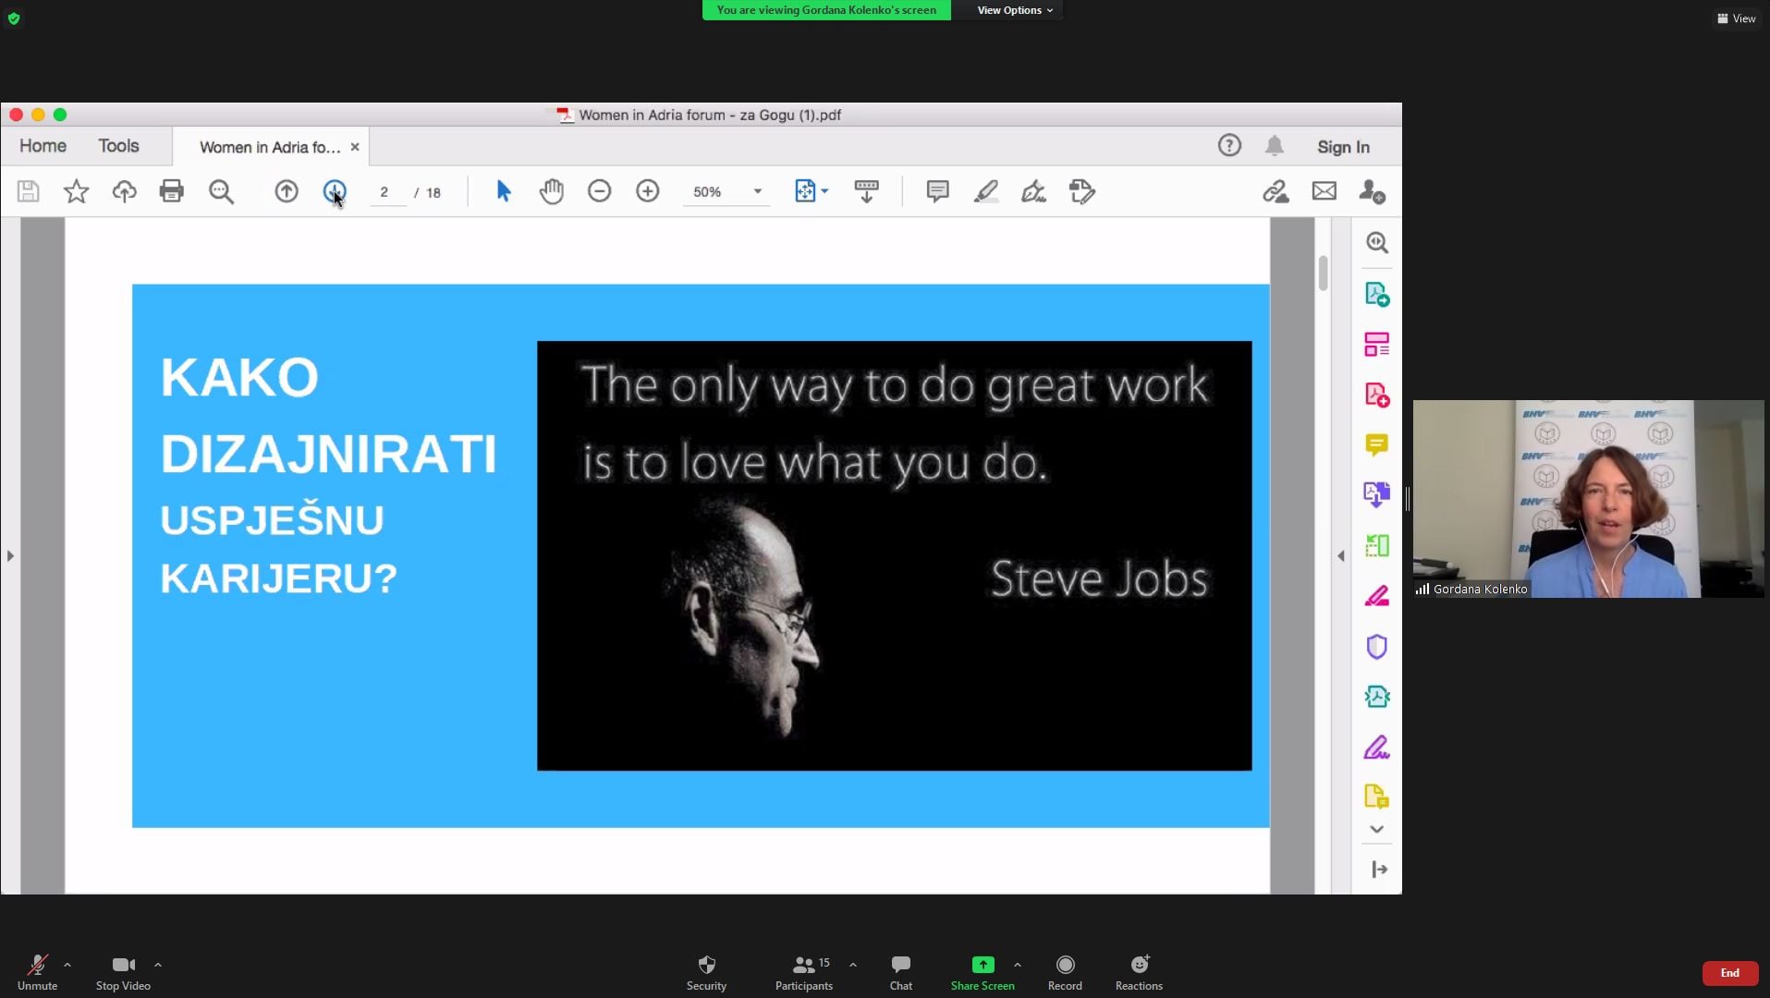Screen dimensions: 1770x998
Task: Open Create PDF red sidebar icon
Action: 1377,396
